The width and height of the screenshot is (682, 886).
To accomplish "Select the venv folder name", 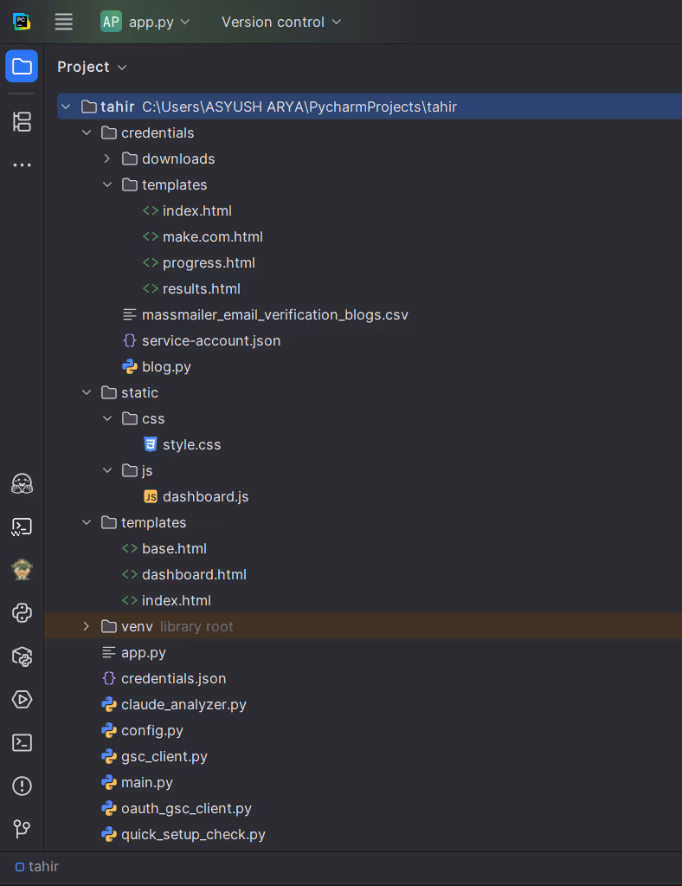I will [x=138, y=627].
